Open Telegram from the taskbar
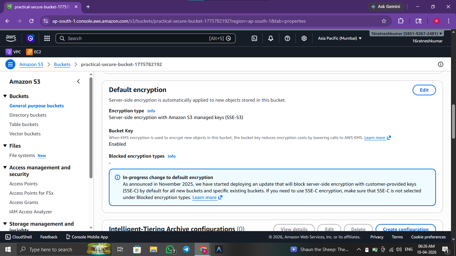Image resolution: width=456 pixels, height=256 pixels. [186, 249]
